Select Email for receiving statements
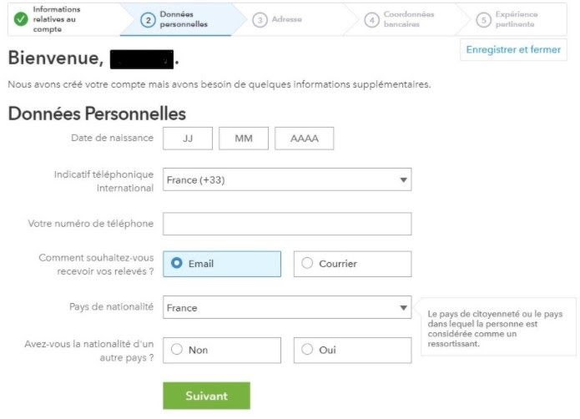The image size is (580, 419). 177,264
